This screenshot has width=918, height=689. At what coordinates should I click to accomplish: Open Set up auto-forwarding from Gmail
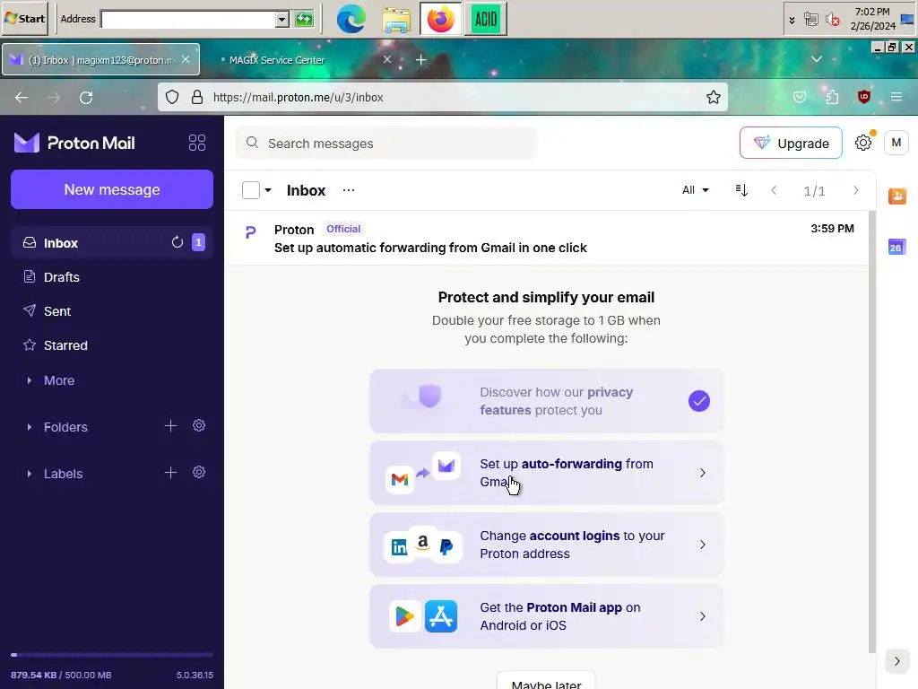point(546,472)
